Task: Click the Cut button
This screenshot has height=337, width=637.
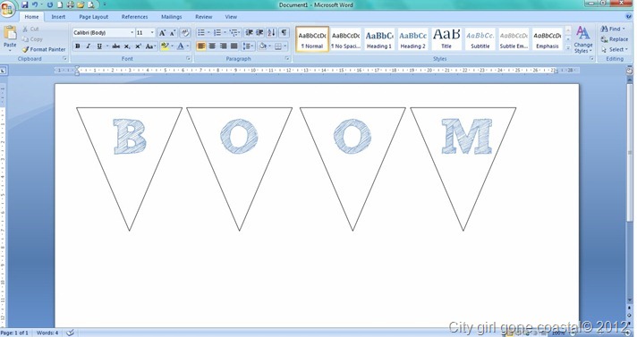Action: click(30, 29)
